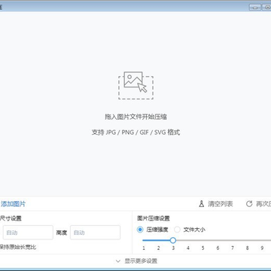Click the refresh icon for 再次压缩
Screen dimensions: 271x271
(249, 204)
